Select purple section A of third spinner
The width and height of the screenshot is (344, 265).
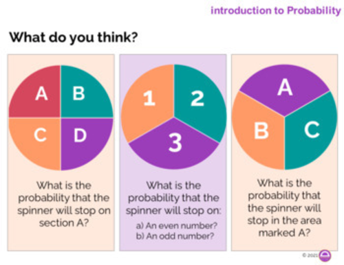tap(284, 89)
